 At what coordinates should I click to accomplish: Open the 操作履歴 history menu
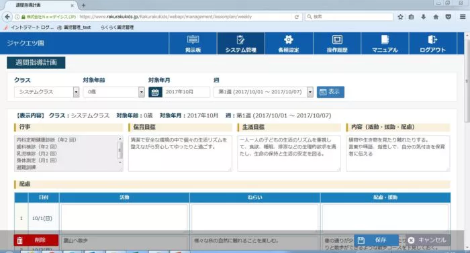point(337,44)
